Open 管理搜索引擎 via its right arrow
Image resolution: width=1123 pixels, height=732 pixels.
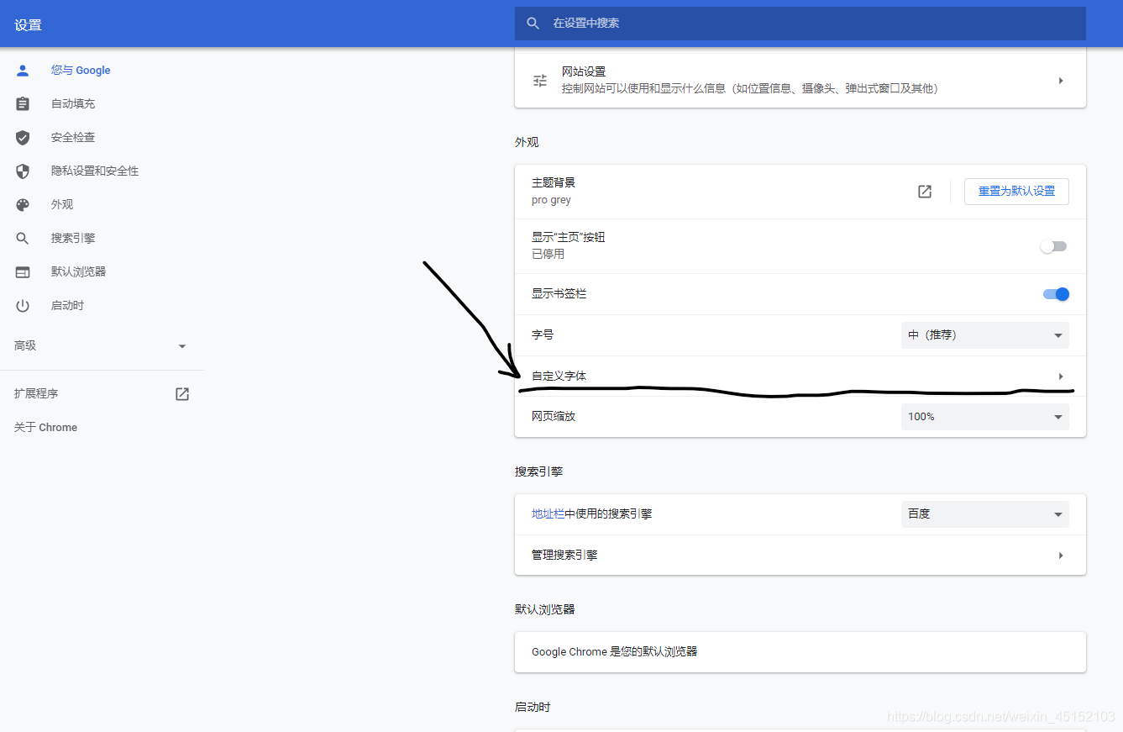(x=1061, y=556)
